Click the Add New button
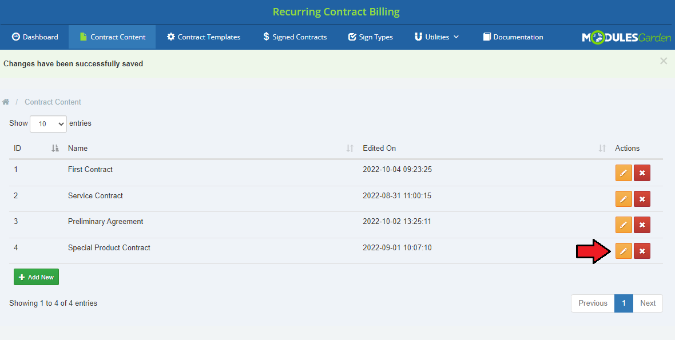The width and height of the screenshot is (675, 340). 36,277
